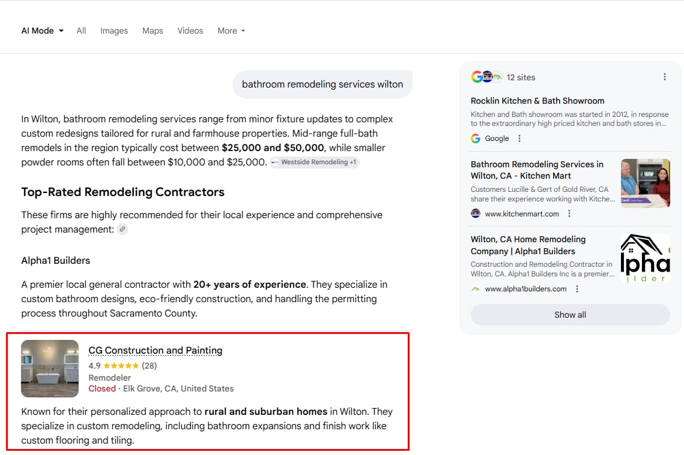684x455 pixels.
Task: Click 'Elk Grove, CA, United States' location text
Action: [178, 388]
